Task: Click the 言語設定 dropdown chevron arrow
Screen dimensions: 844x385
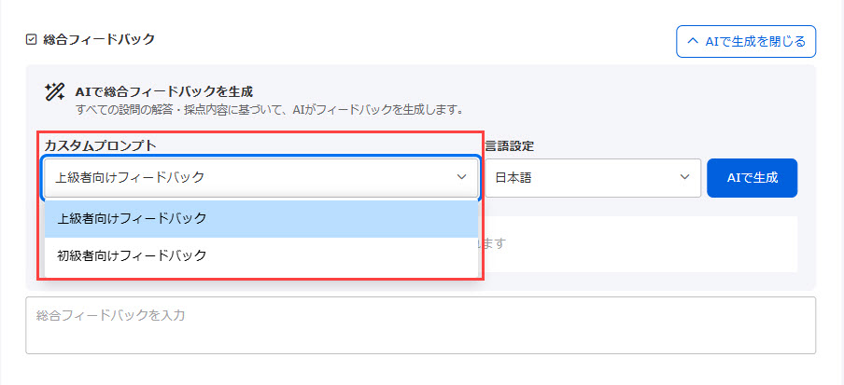Action: tap(686, 177)
